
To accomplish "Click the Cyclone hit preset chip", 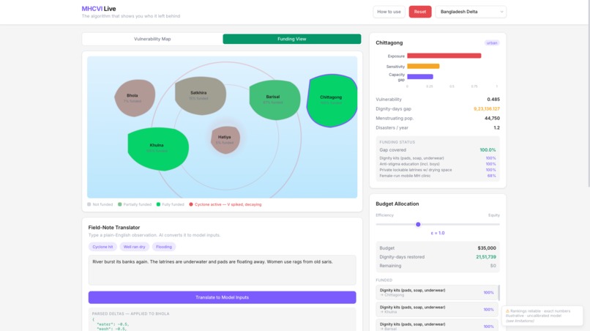I will 102,247.
